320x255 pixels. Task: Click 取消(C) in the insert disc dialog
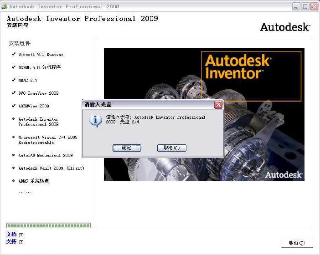(172, 148)
